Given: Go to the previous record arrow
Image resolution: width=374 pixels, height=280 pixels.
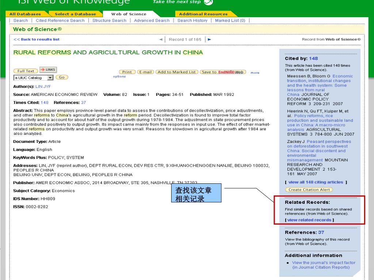Looking at the screenshot, I should (x=161, y=39).
